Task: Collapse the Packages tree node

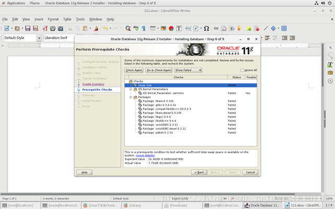Action: tap(131, 97)
